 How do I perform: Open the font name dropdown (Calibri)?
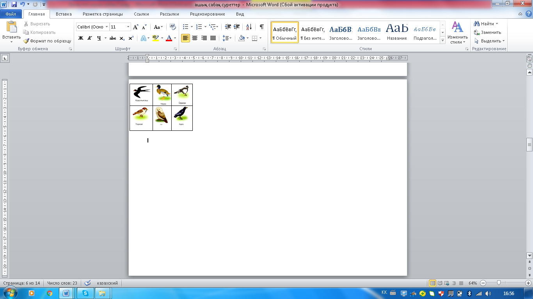(x=107, y=27)
